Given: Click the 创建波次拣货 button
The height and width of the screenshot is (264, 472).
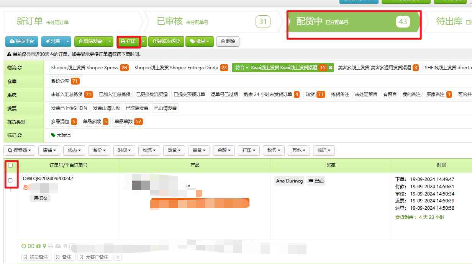Looking at the screenshot, I should [166, 41].
